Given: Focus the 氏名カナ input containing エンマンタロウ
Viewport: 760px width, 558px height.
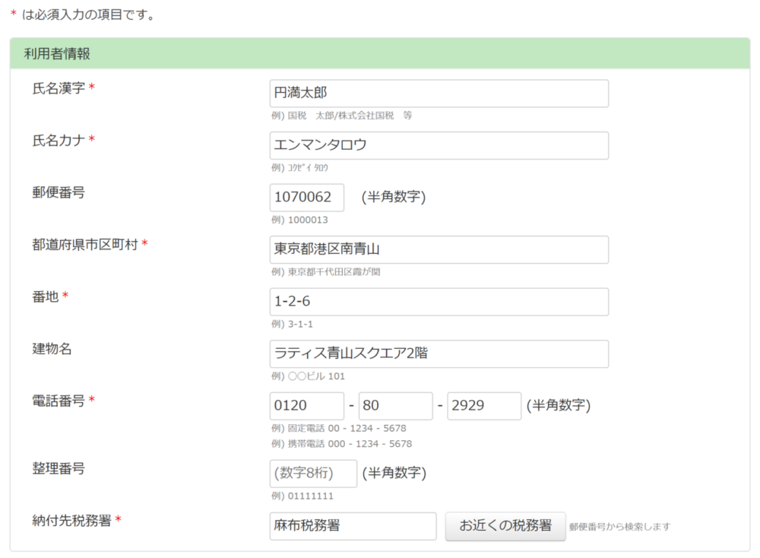Looking at the screenshot, I should pyautogui.click(x=439, y=145).
